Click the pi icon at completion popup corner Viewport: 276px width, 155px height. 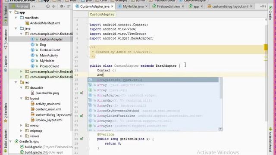(x=220, y=129)
